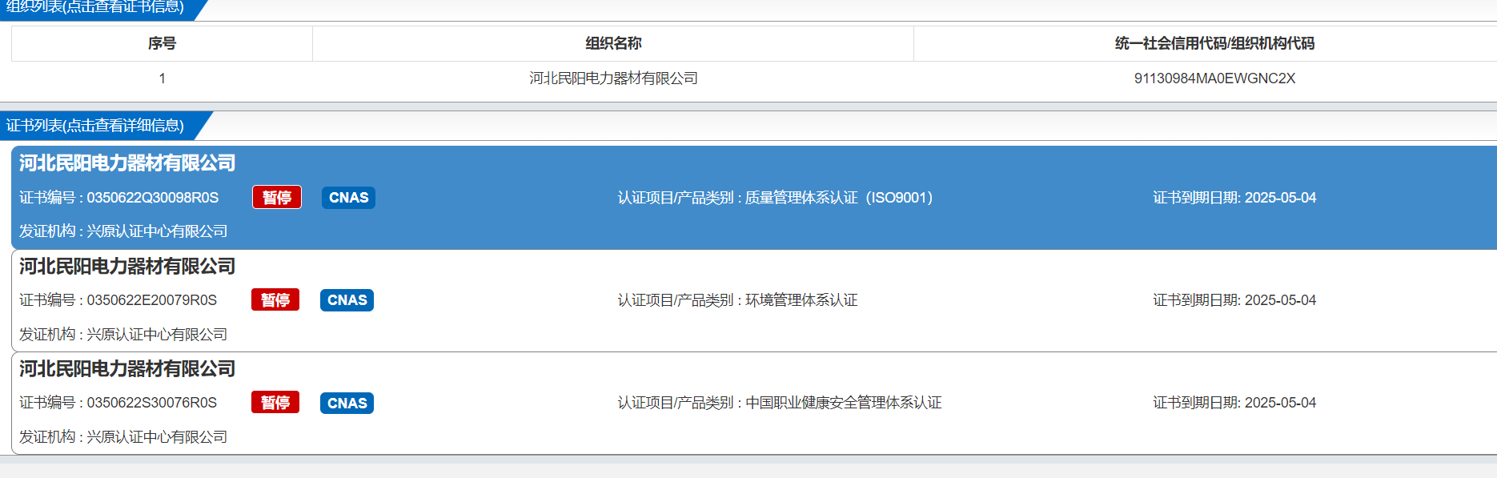1497x478 pixels.
Task: Click 发证机构 in the 职业健康安全 certificate card
Action: [x=123, y=436]
